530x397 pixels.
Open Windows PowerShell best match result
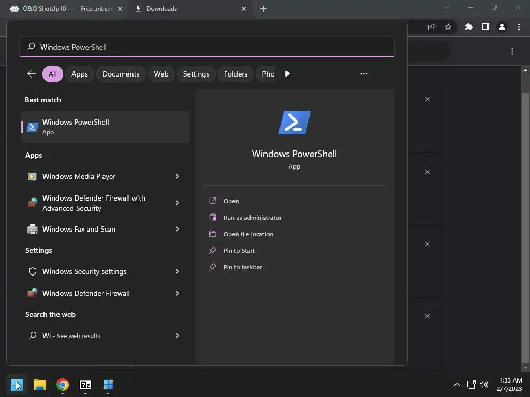tap(105, 127)
